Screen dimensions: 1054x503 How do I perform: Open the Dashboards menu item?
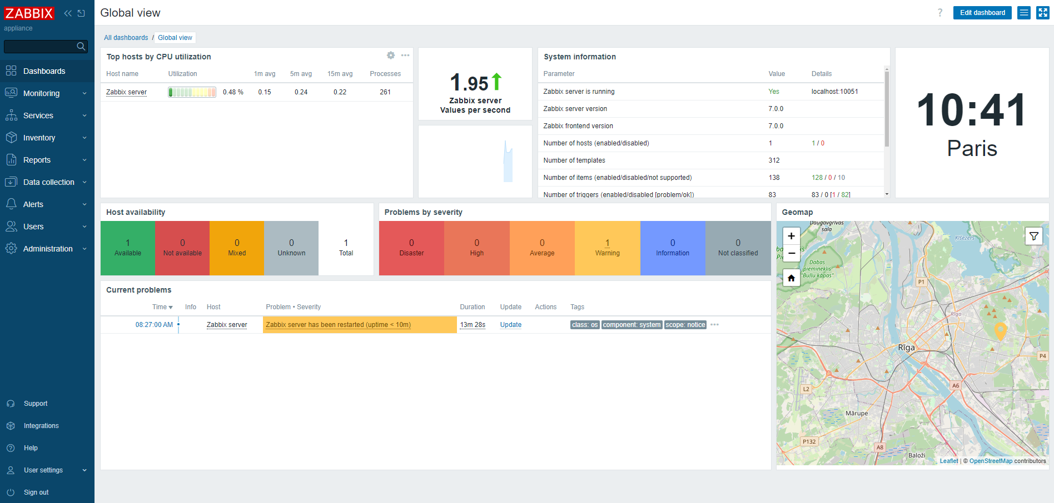click(44, 71)
